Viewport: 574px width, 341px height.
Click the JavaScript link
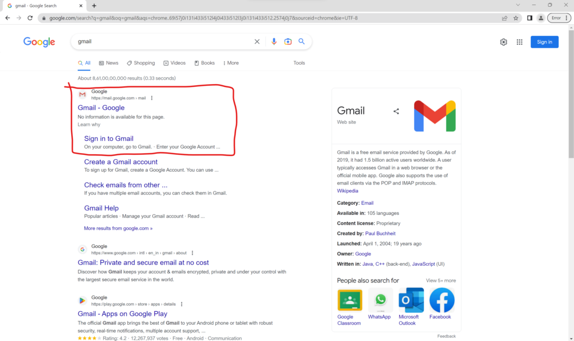coord(423,264)
